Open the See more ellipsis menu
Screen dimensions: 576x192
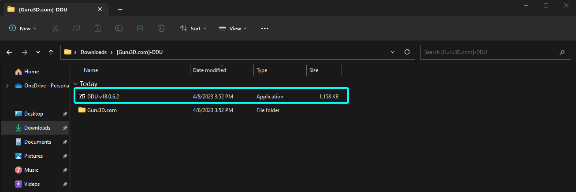[264, 28]
